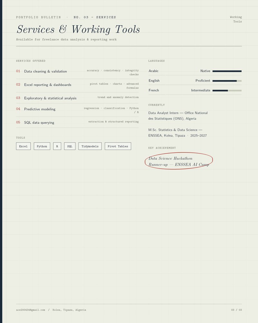The width and height of the screenshot is (258, 323).
Task: Select the Pivot Tables tag
Action: (x=118, y=146)
